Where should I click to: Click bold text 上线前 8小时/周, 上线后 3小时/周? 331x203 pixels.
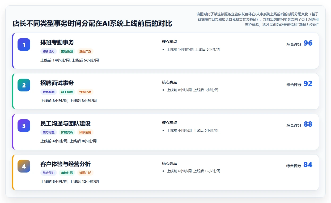69,101
